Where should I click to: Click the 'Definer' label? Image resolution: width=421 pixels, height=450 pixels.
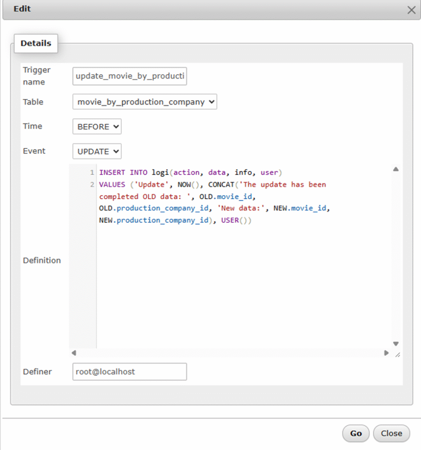(x=37, y=372)
